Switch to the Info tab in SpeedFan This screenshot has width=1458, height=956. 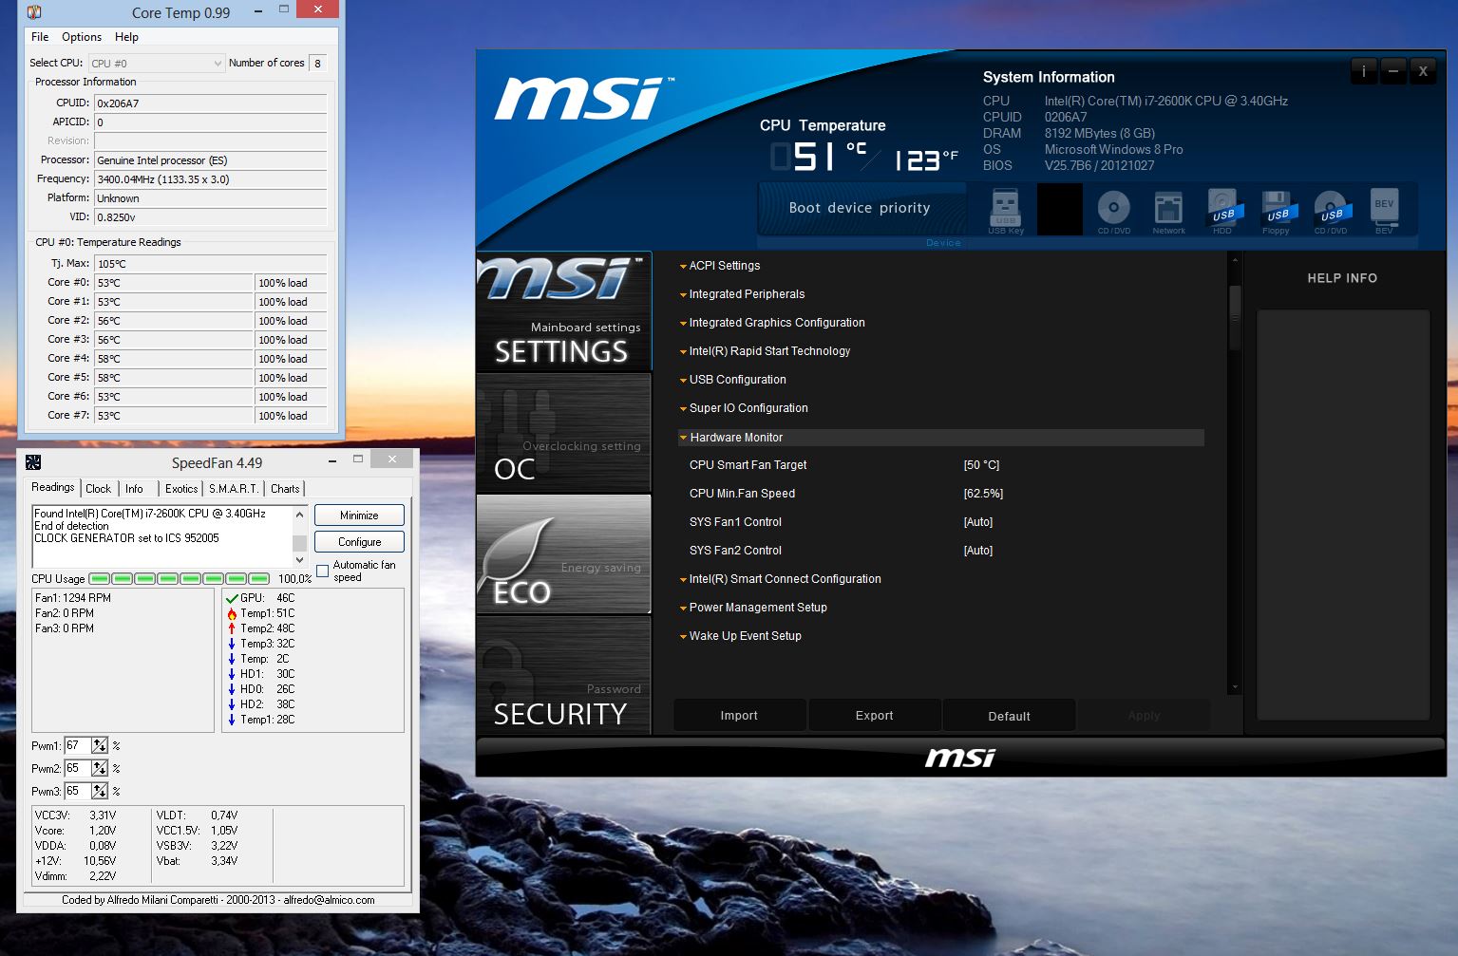tap(134, 489)
